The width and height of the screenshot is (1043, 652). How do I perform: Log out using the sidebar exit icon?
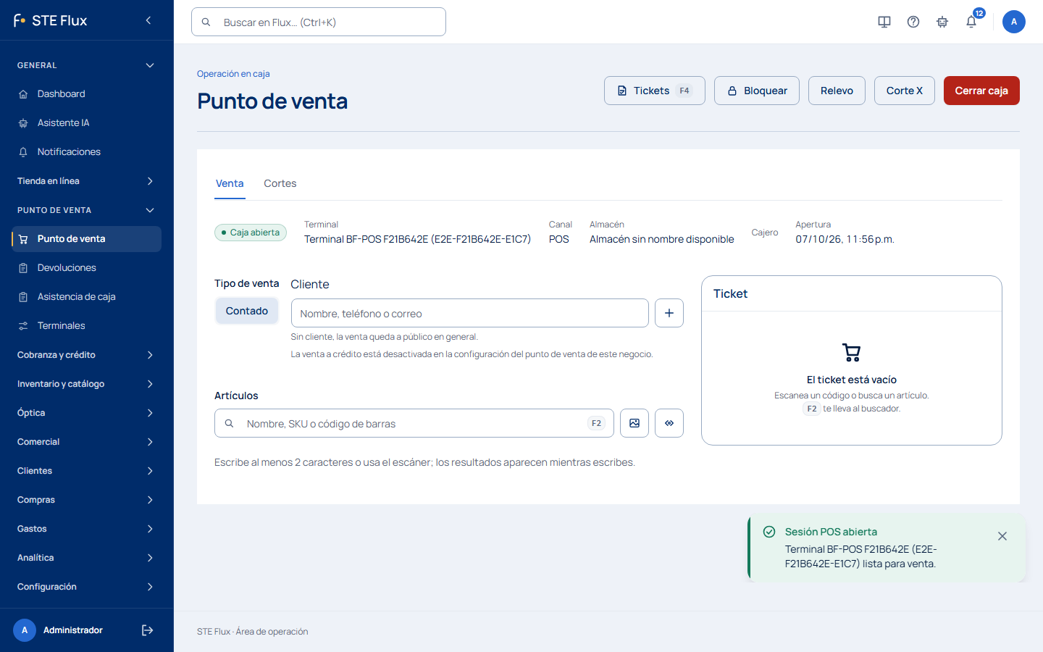[147, 630]
